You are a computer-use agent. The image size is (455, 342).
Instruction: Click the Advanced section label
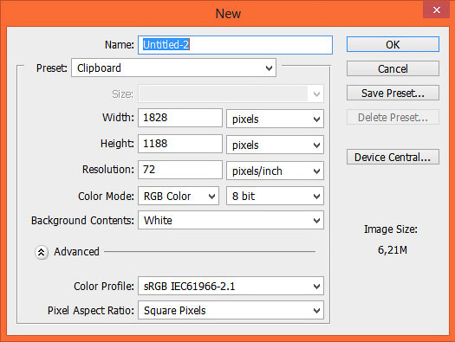(x=76, y=252)
